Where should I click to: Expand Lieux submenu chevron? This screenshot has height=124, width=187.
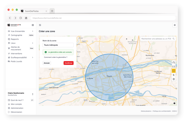[x=32, y=43]
